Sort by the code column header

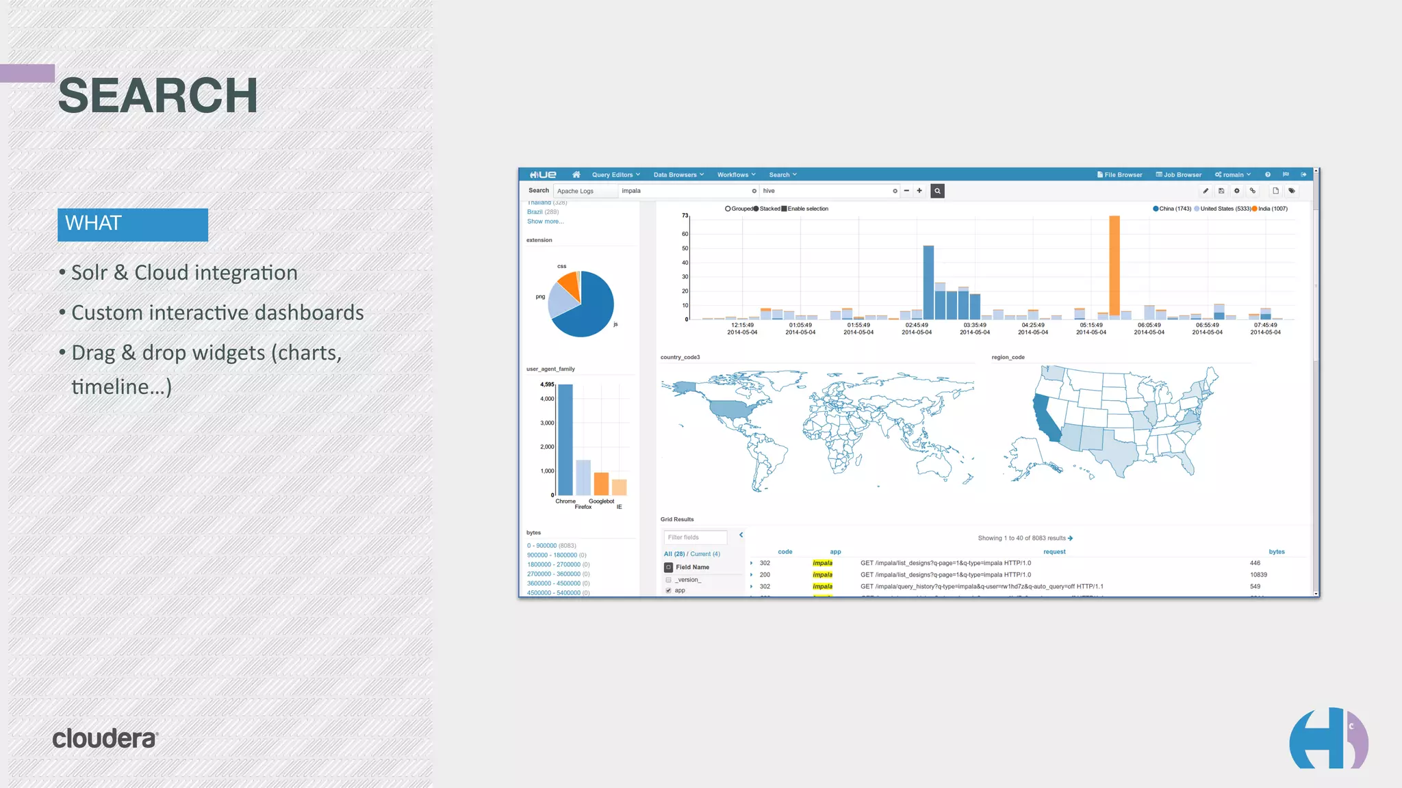785,552
